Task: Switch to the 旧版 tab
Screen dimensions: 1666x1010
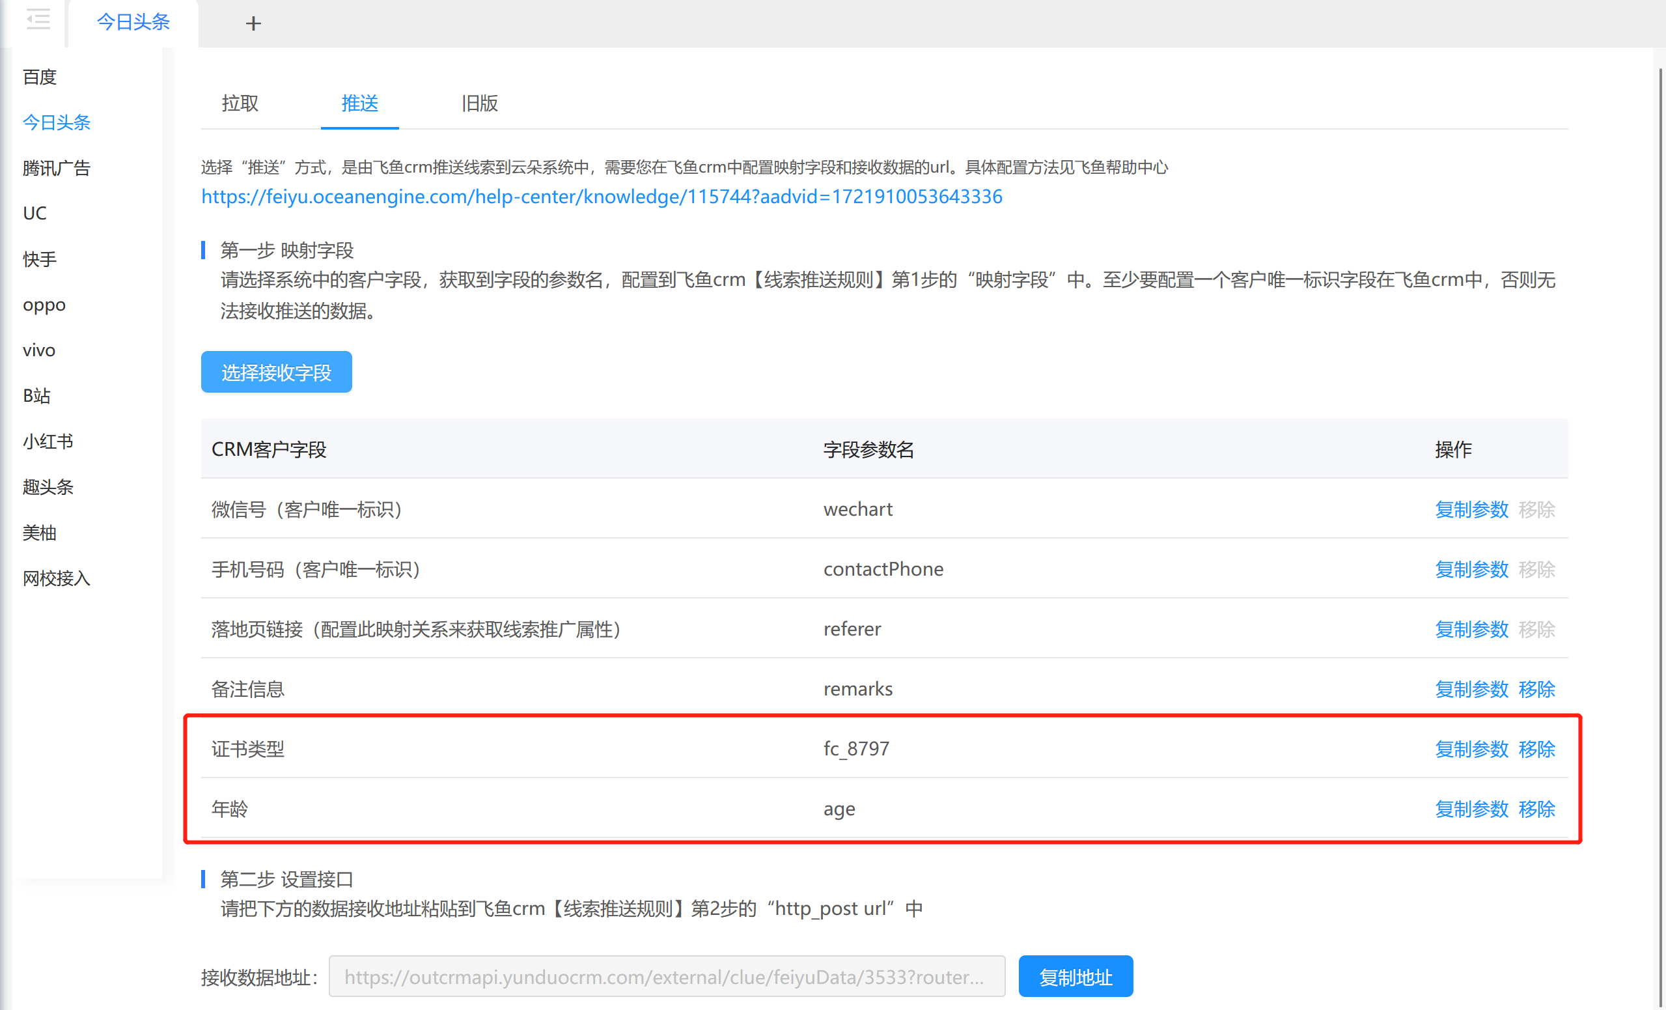Action: 479,104
